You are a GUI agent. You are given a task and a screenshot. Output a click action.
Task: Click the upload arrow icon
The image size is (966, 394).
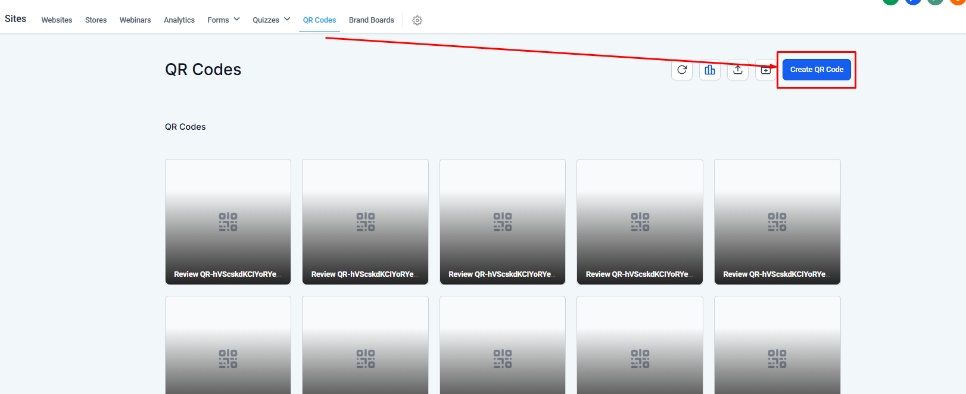738,70
